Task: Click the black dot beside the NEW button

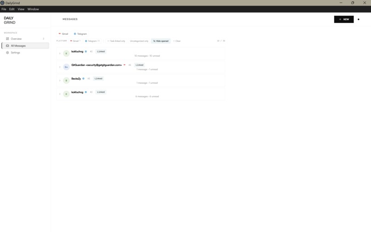Action: pos(358,19)
